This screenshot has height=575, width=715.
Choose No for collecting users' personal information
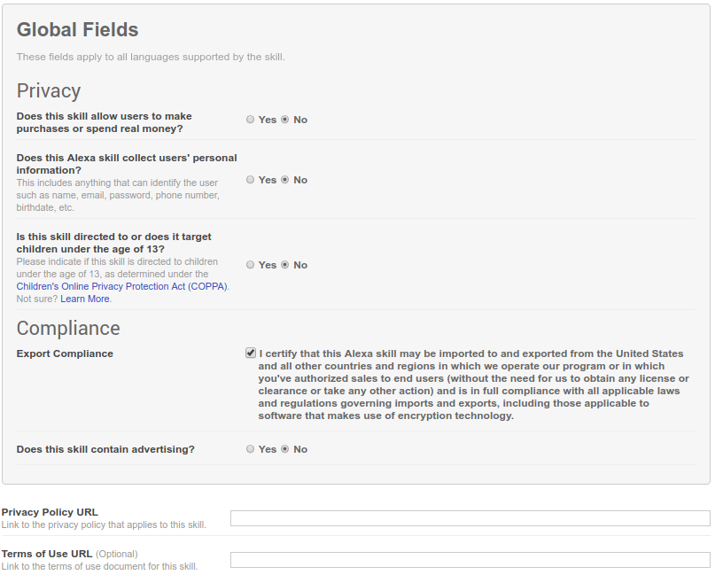[285, 180]
